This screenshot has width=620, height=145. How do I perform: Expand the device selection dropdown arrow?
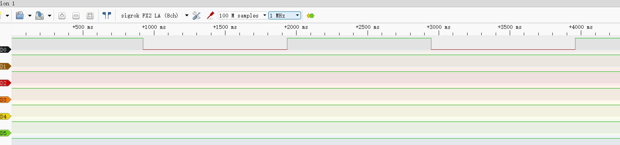[187, 16]
